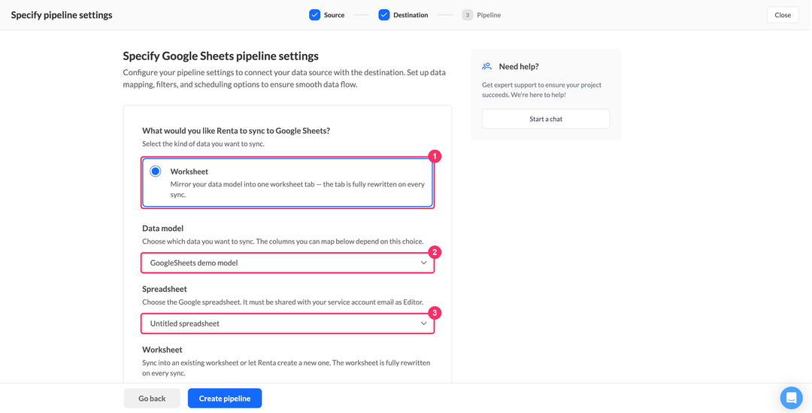Click the Go back button
This screenshot has width=812, height=413.
pyautogui.click(x=152, y=399)
